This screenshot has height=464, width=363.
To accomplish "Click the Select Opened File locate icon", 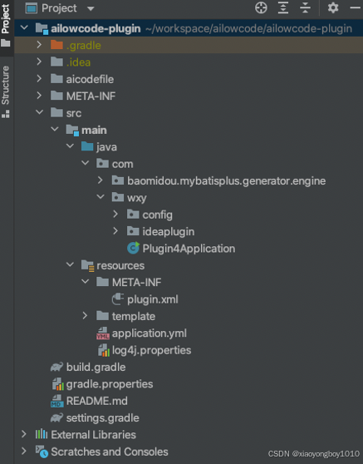I will click(261, 8).
